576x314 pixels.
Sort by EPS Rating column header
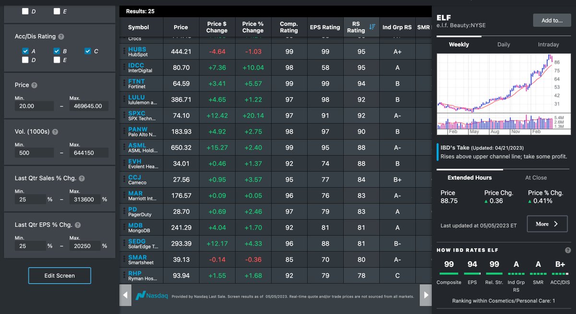[325, 27]
